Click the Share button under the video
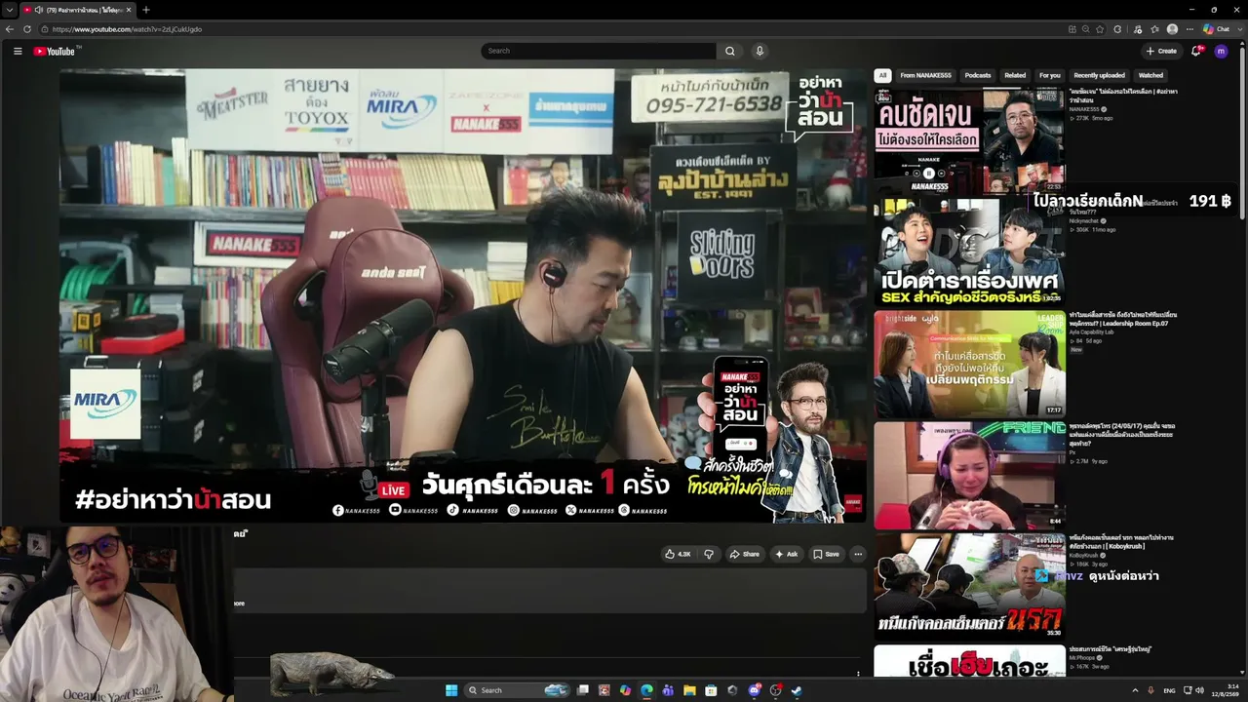The width and height of the screenshot is (1248, 702). tap(744, 554)
